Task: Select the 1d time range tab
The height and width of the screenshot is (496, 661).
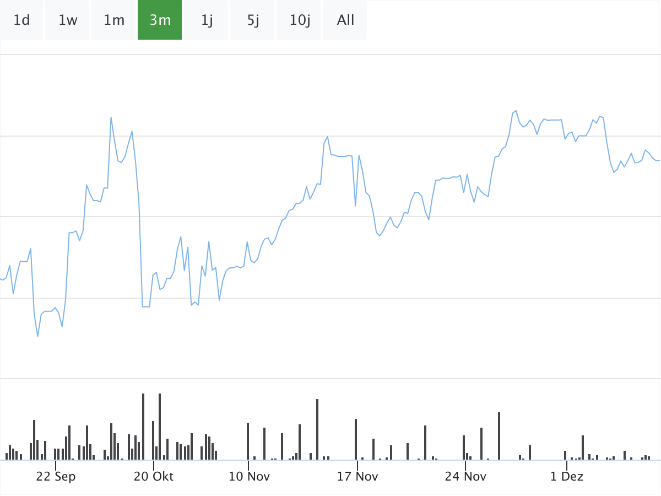Action: [21, 20]
